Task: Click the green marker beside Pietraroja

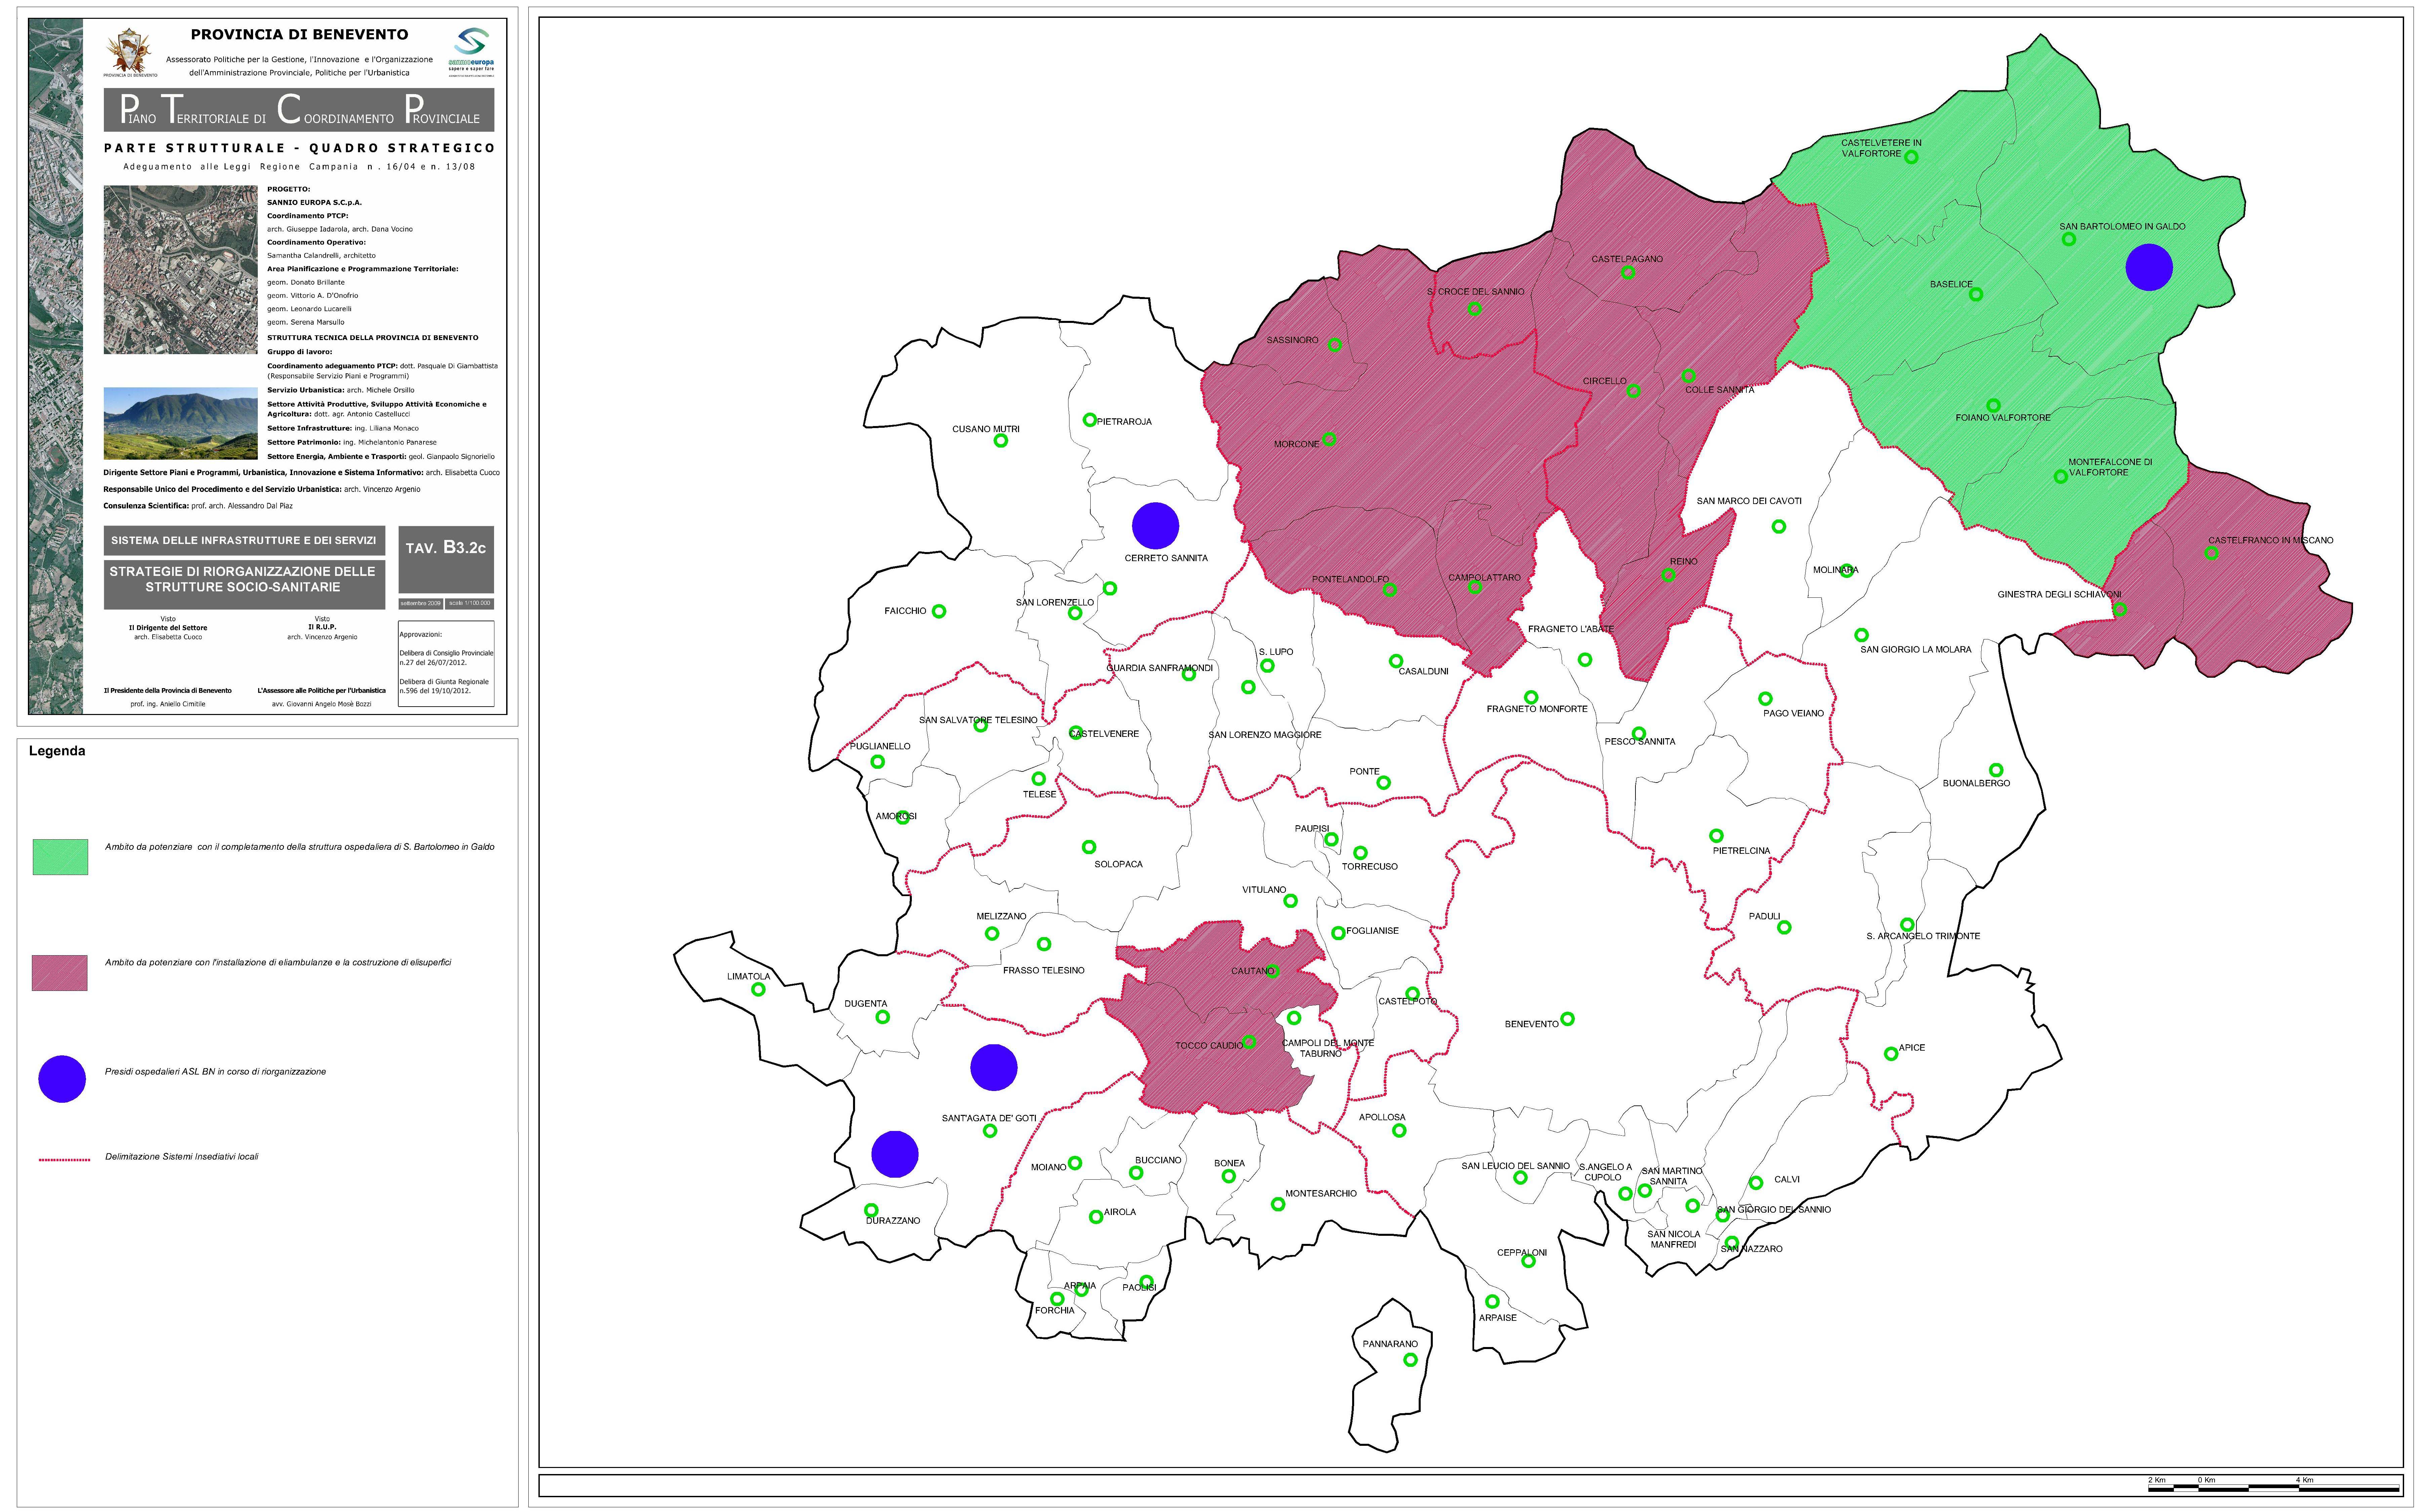Action: tap(1090, 420)
